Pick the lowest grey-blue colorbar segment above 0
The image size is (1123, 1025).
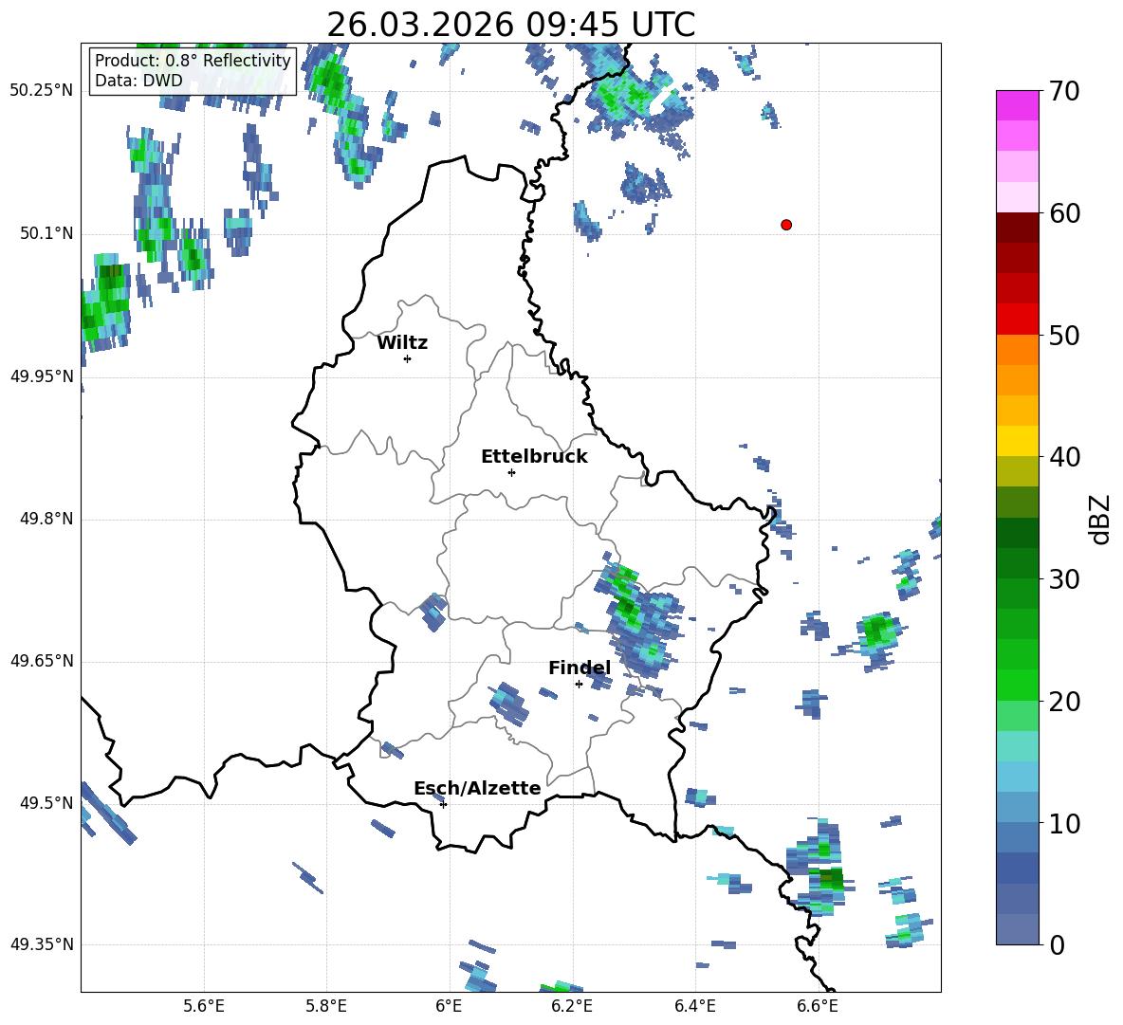pos(1017,929)
